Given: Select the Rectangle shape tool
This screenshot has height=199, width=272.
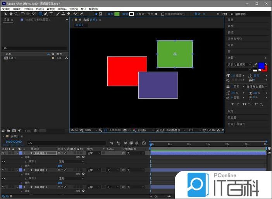Looking at the screenshot, I should click(x=40, y=14).
